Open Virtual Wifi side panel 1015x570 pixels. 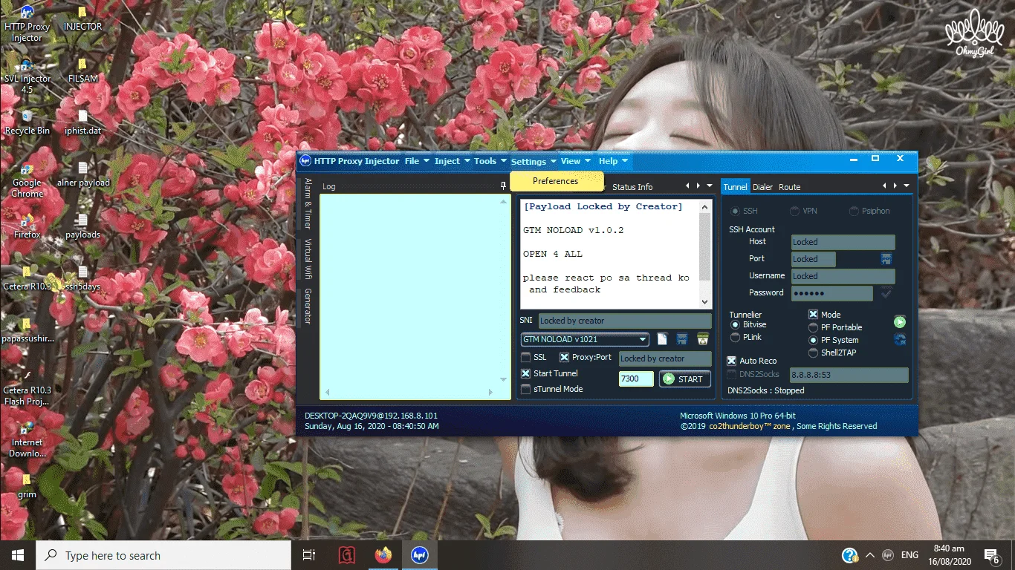(308, 259)
